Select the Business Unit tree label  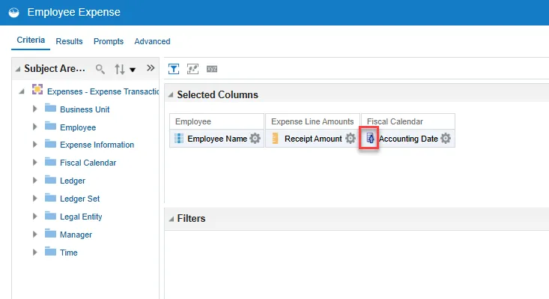coord(85,109)
